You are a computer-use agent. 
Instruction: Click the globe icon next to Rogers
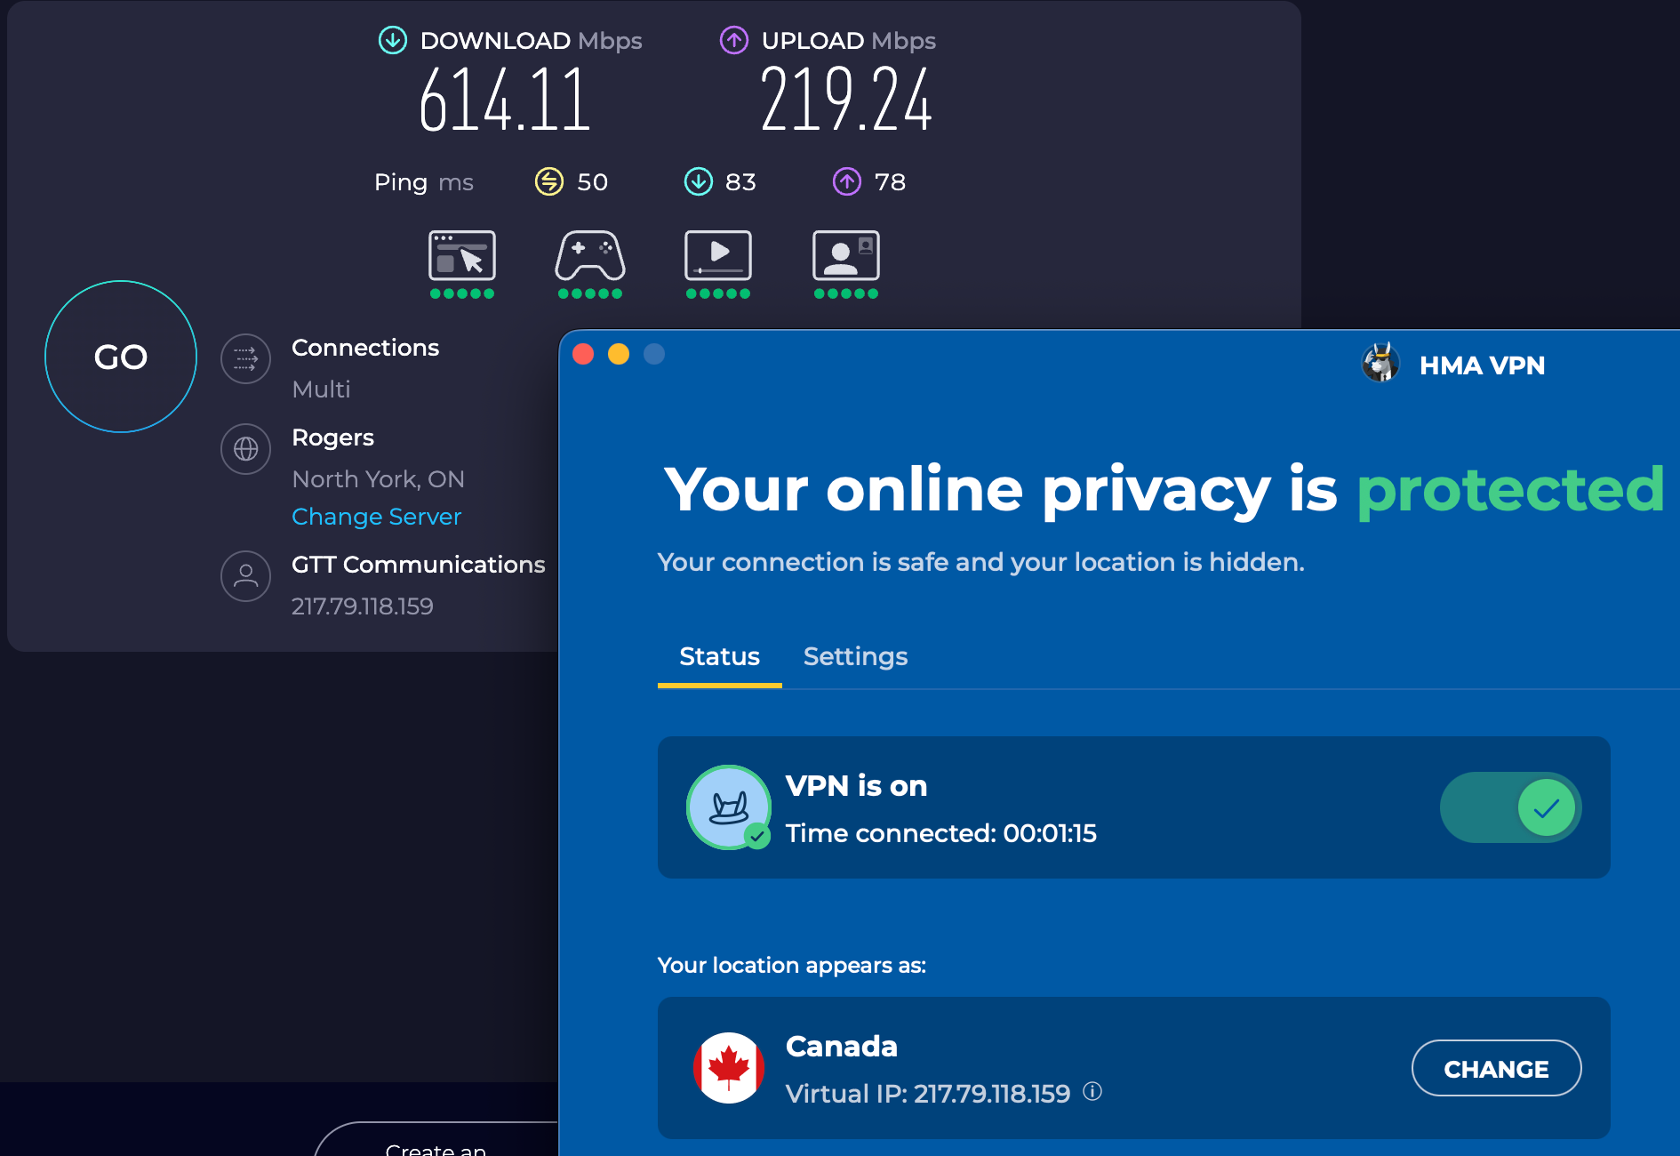click(245, 449)
